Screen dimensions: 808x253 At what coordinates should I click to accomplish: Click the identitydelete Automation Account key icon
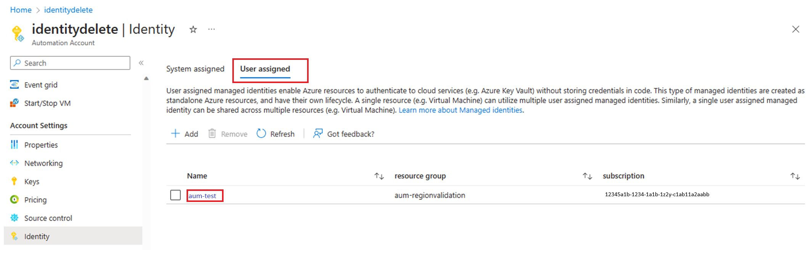pos(18,33)
